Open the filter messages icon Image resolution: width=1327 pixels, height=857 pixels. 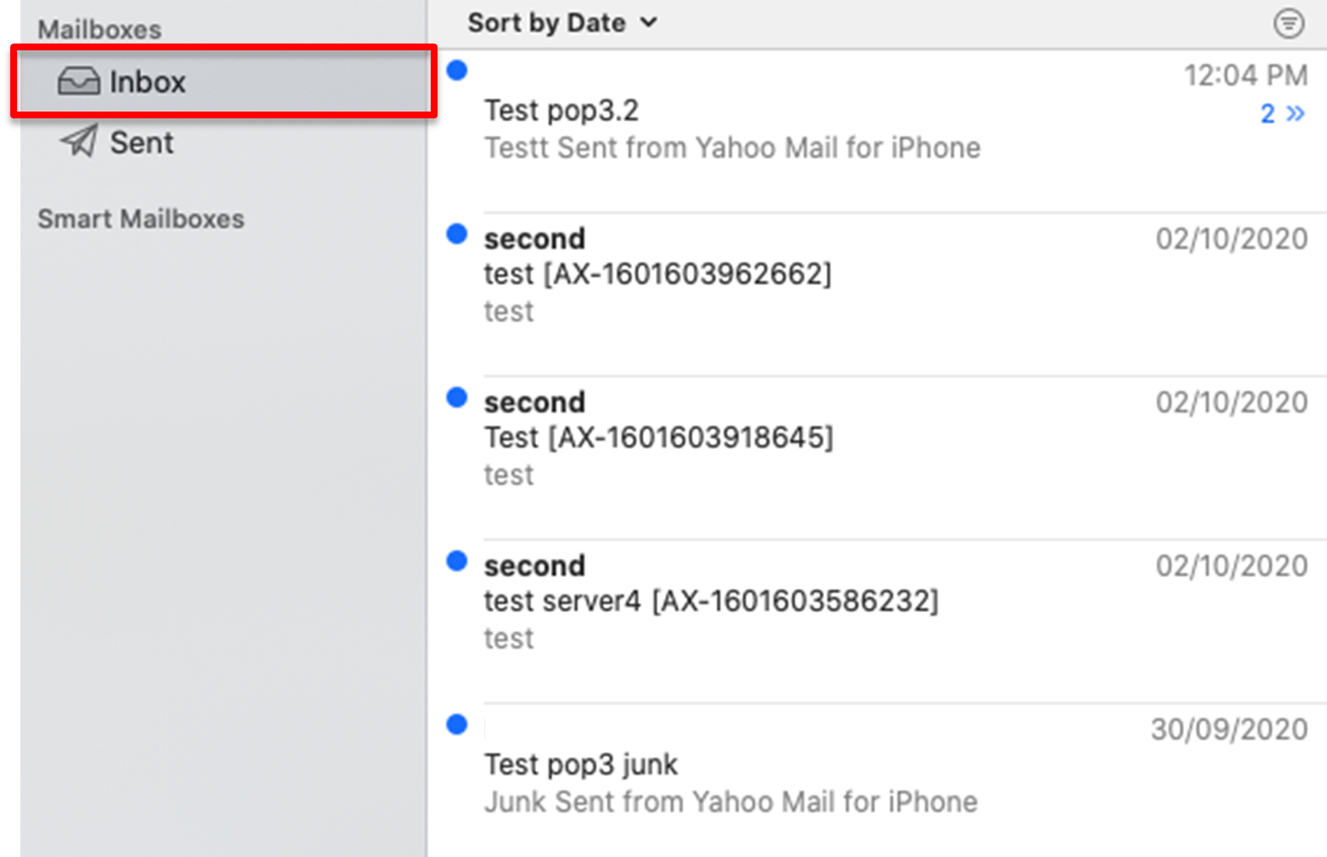tap(1288, 24)
